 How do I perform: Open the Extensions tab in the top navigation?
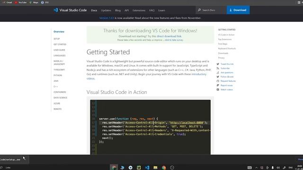[x=139, y=10]
